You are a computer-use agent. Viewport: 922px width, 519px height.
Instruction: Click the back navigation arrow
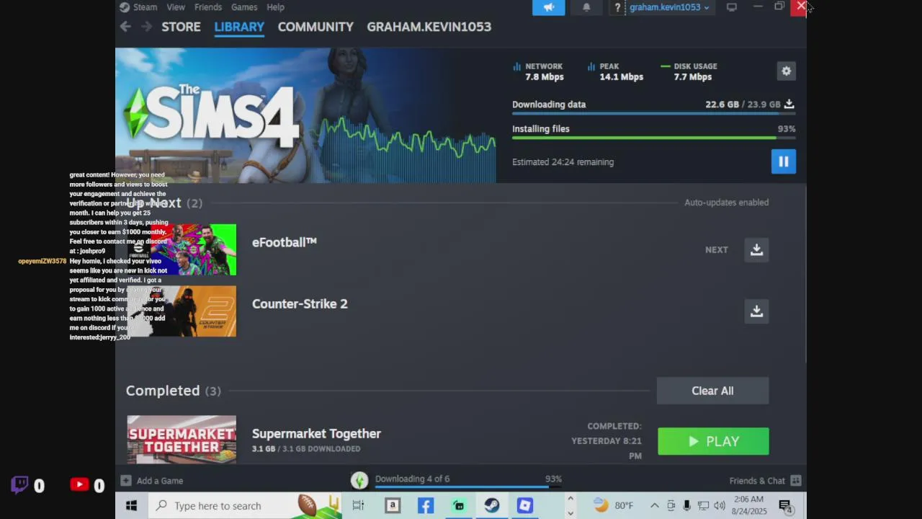[x=125, y=27]
